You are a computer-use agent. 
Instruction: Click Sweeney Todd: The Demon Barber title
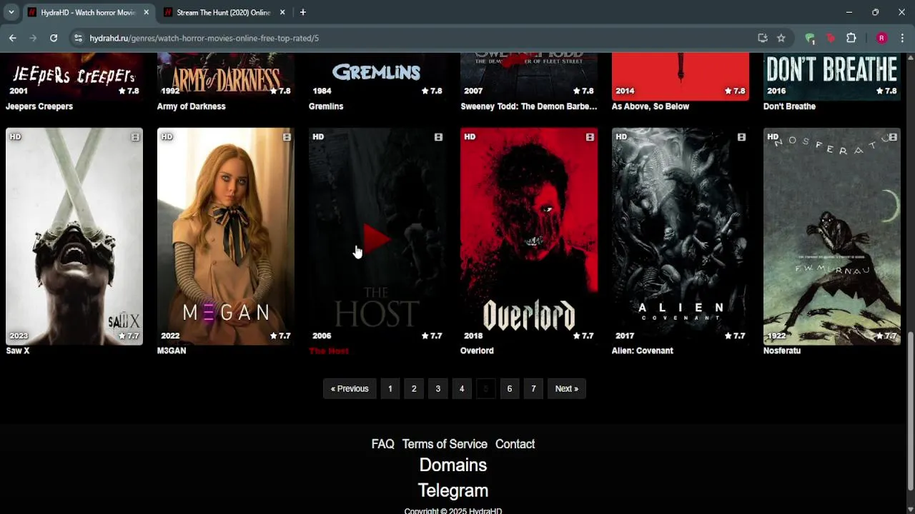coord(528,106)
